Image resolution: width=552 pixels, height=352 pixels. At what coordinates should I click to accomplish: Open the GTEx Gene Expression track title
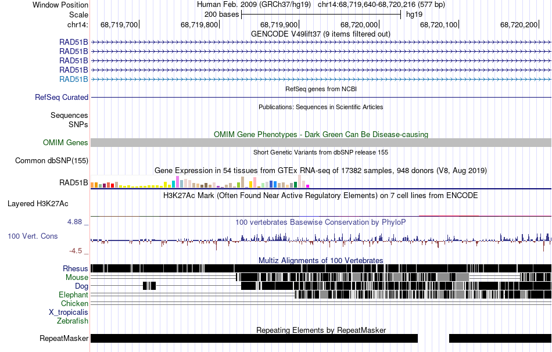click(x=321, y=170)
